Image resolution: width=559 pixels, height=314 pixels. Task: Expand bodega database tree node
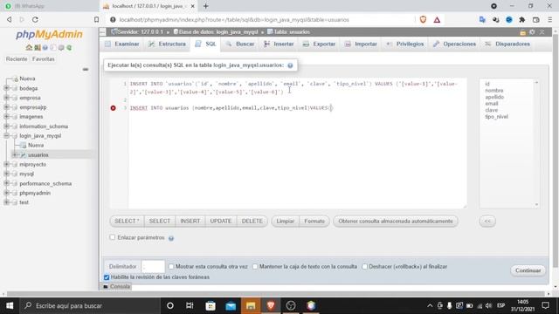point(6,88)
